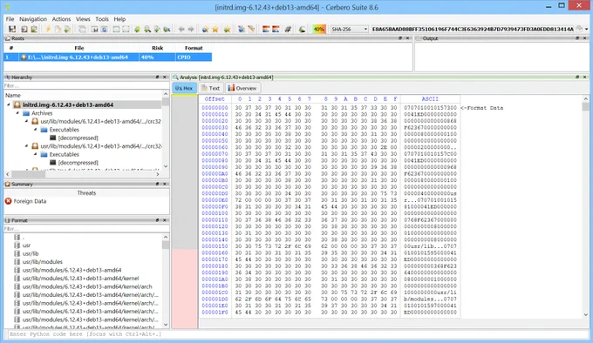Open the Actions menu

(61, 19)
